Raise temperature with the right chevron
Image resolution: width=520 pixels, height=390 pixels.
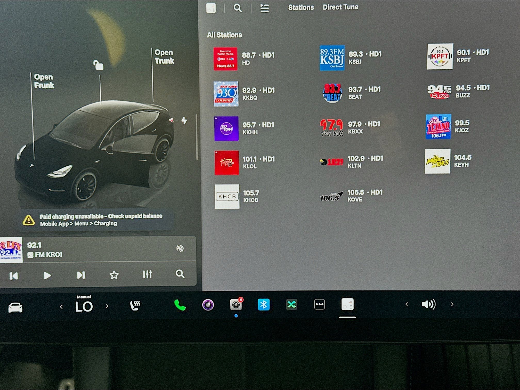pos(107,306)
